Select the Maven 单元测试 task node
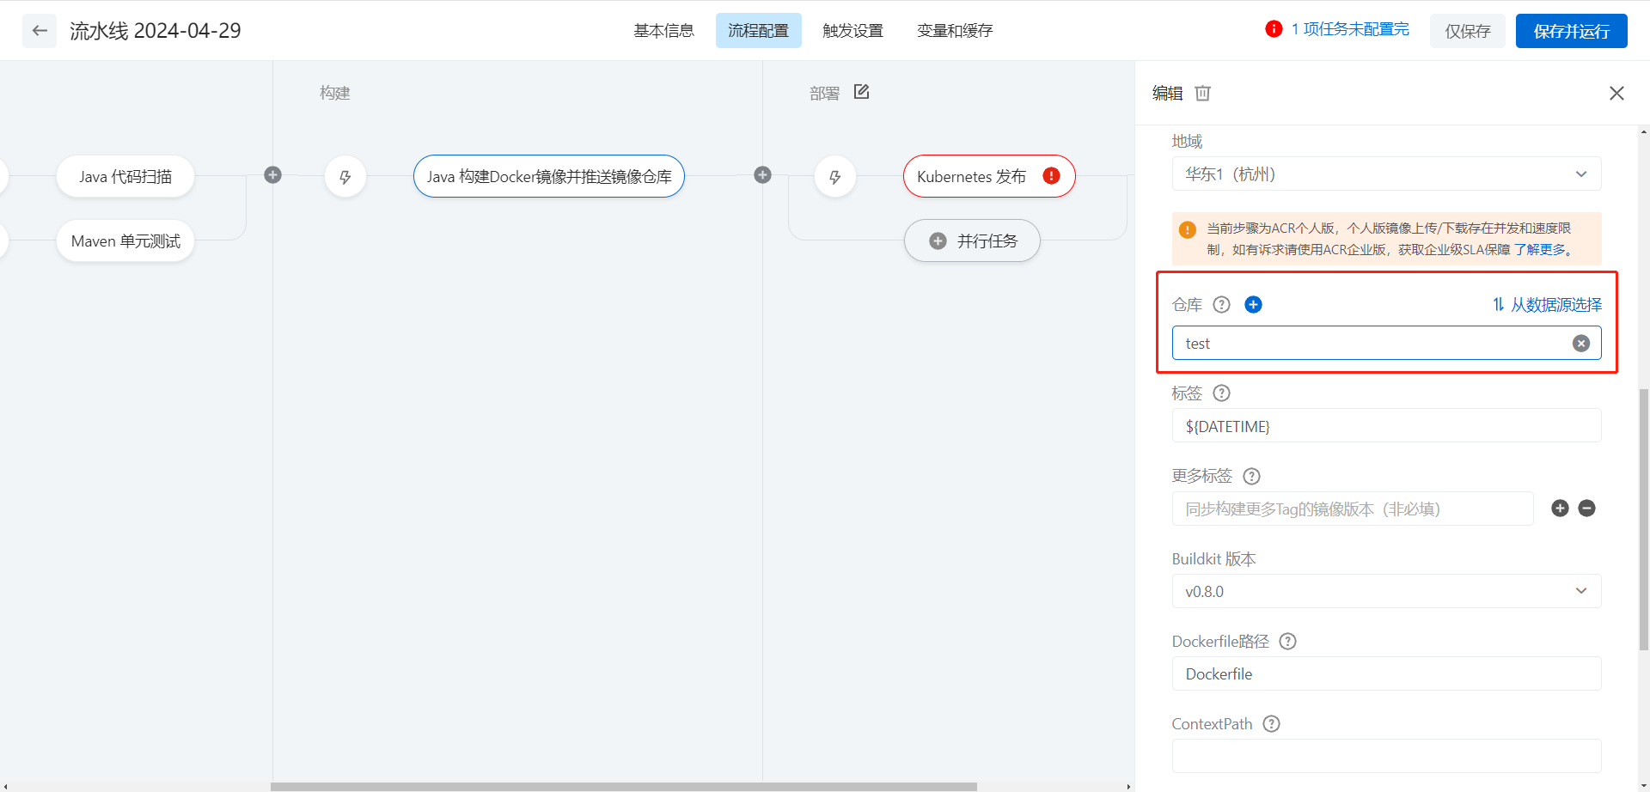Screen dimensions: 1650x792 (125, 241)
